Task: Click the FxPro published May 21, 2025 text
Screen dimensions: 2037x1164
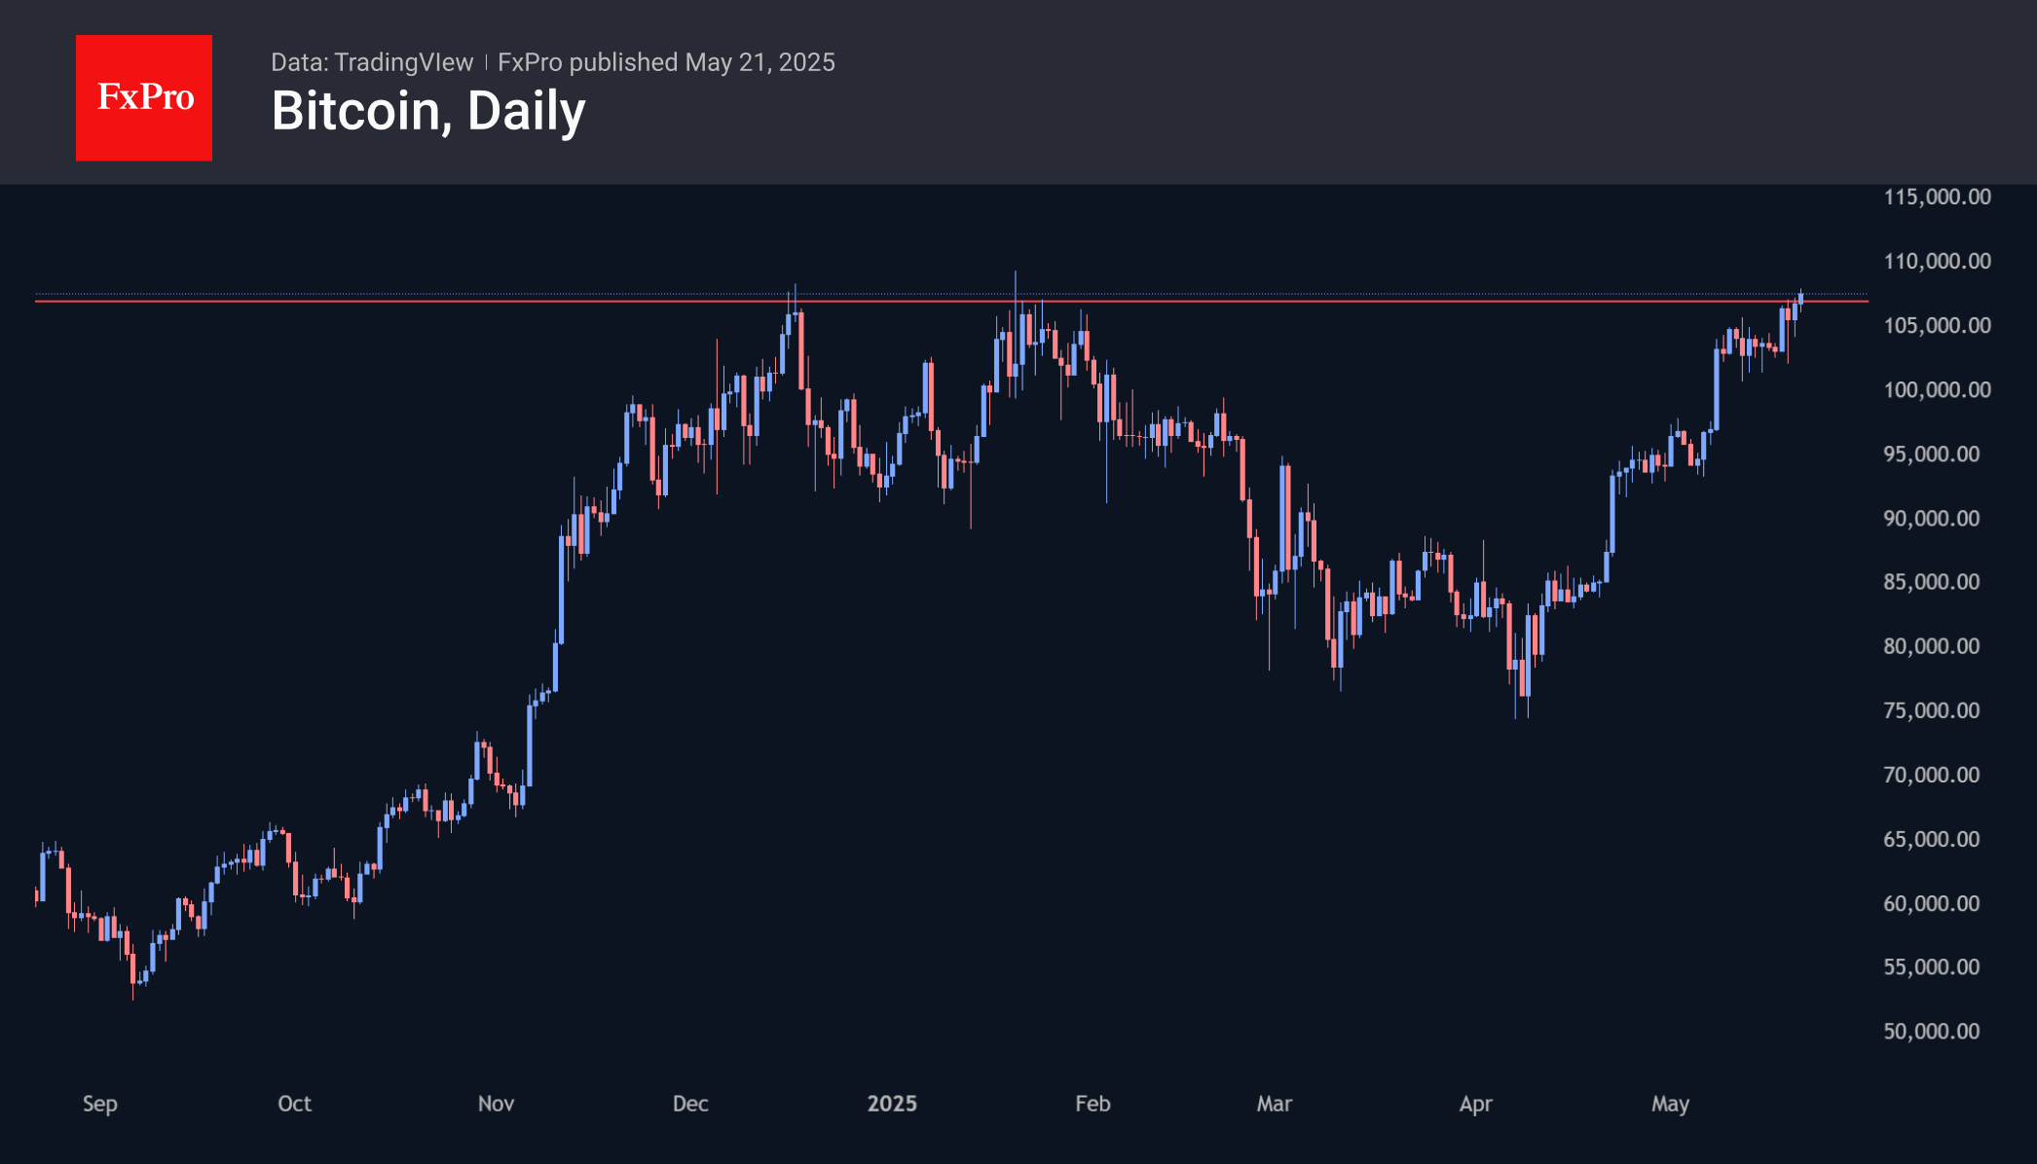Action: pyautogui.click(x=666, y=62)
